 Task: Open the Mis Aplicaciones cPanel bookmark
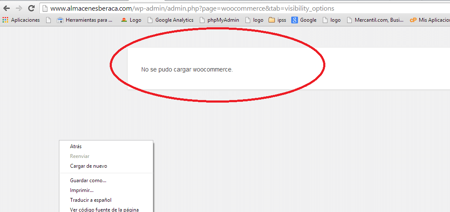(x=430, y=20)
